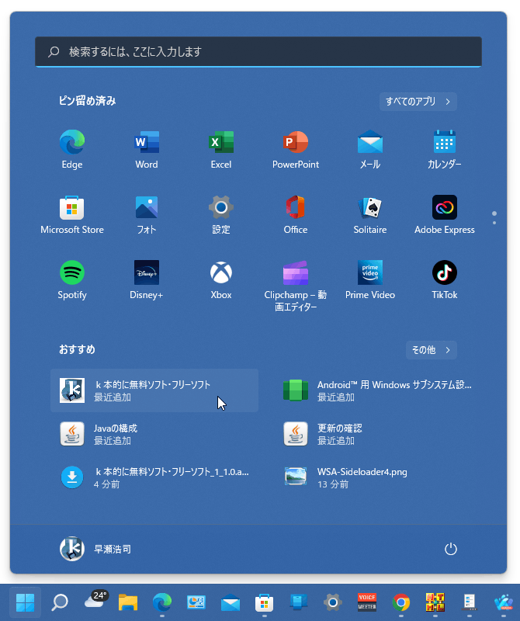
Task: Open 設定 from pinned apps
Action: point(221,215)
